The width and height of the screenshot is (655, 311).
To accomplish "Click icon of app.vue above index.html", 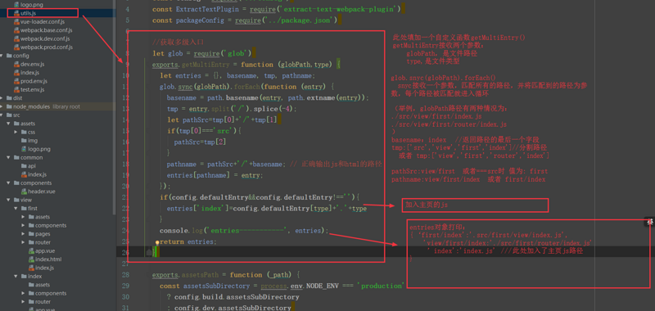I will click(31, 251).
